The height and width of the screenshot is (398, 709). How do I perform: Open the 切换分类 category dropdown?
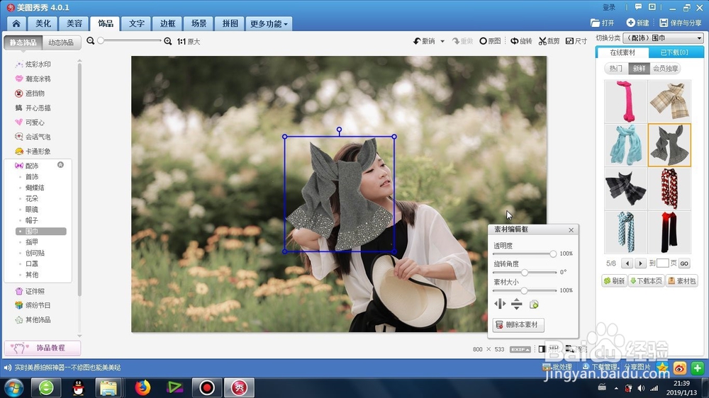click(x=664, y=38)
